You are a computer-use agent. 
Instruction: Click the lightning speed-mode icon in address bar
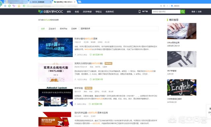coord(161,6)
